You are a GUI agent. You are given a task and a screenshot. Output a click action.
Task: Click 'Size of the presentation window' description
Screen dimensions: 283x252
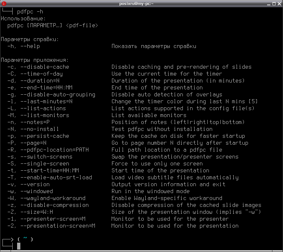pyautogui.click(x=162, y=212)
